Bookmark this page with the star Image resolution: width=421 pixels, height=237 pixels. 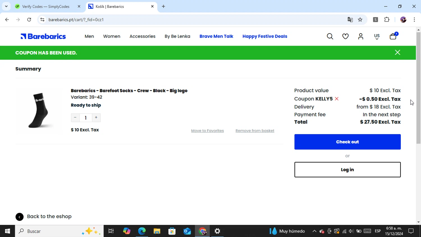[x=360, y=20]
